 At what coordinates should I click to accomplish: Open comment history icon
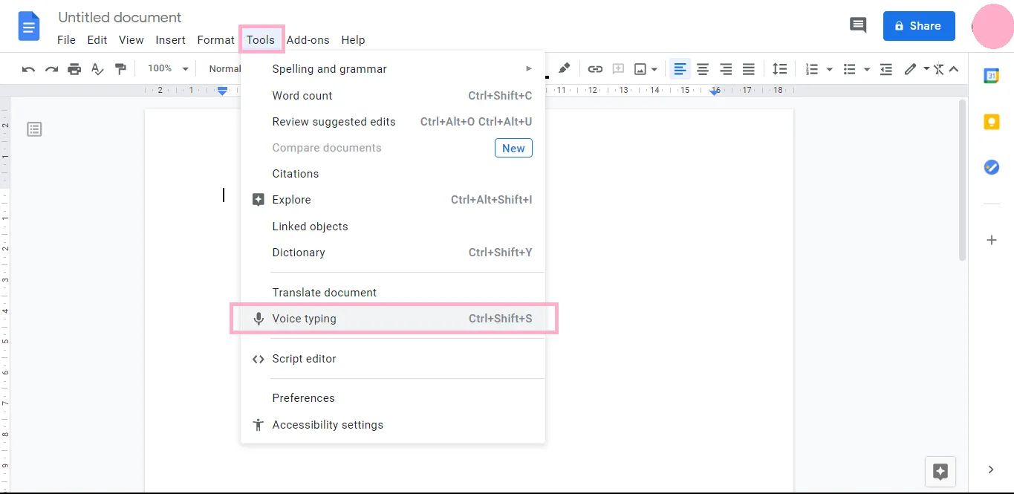tap(858, 25)
